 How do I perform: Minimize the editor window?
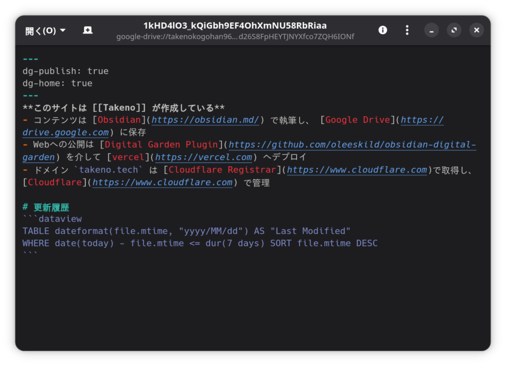coord(431,30)
